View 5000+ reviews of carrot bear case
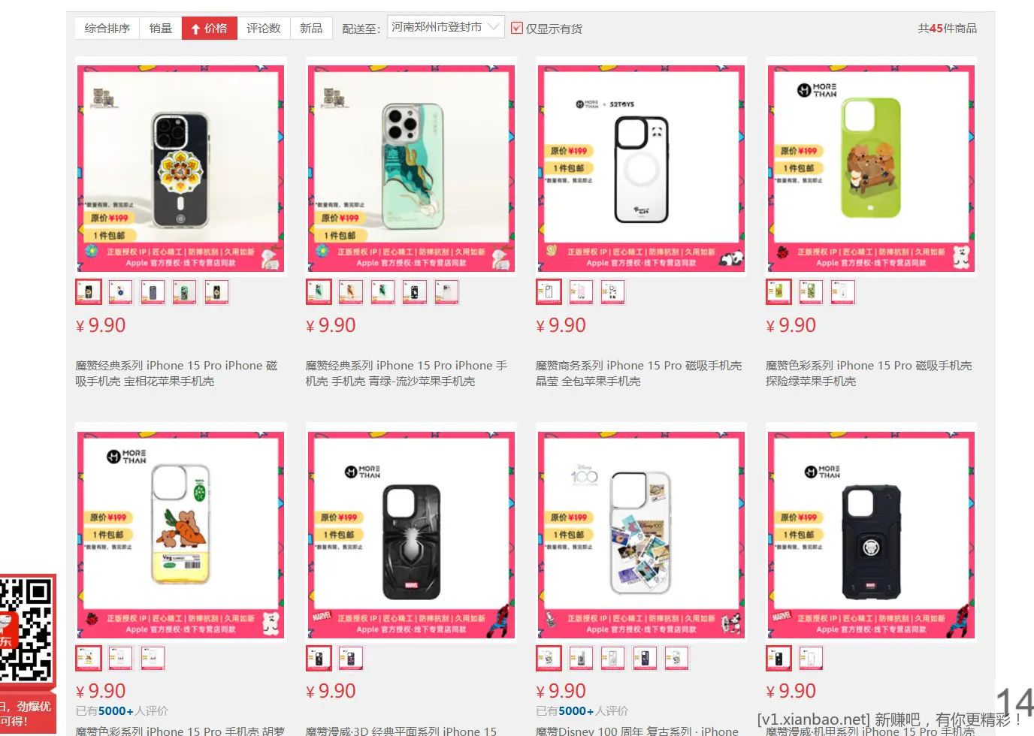This screenshot has height=736, width=1034. (122, 711)
